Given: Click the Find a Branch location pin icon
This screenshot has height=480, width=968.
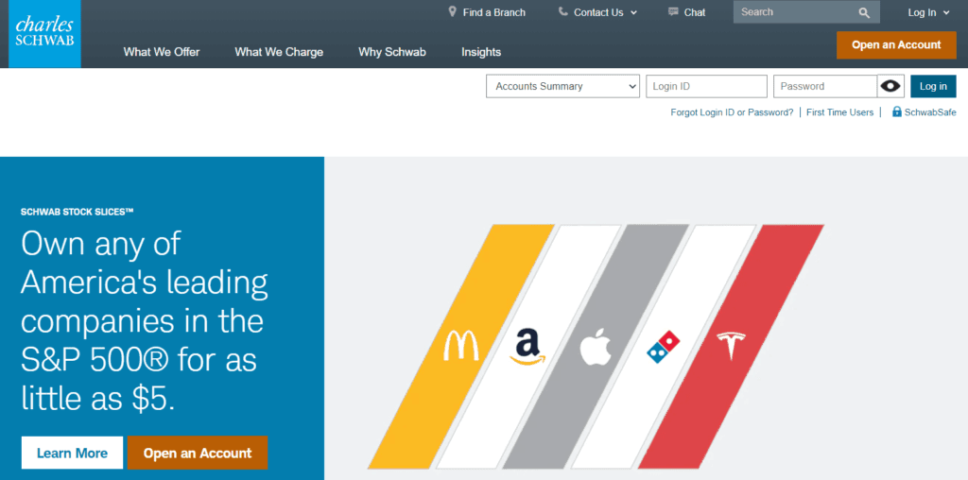Looking at the screenshot, I should tap(452, 12).
